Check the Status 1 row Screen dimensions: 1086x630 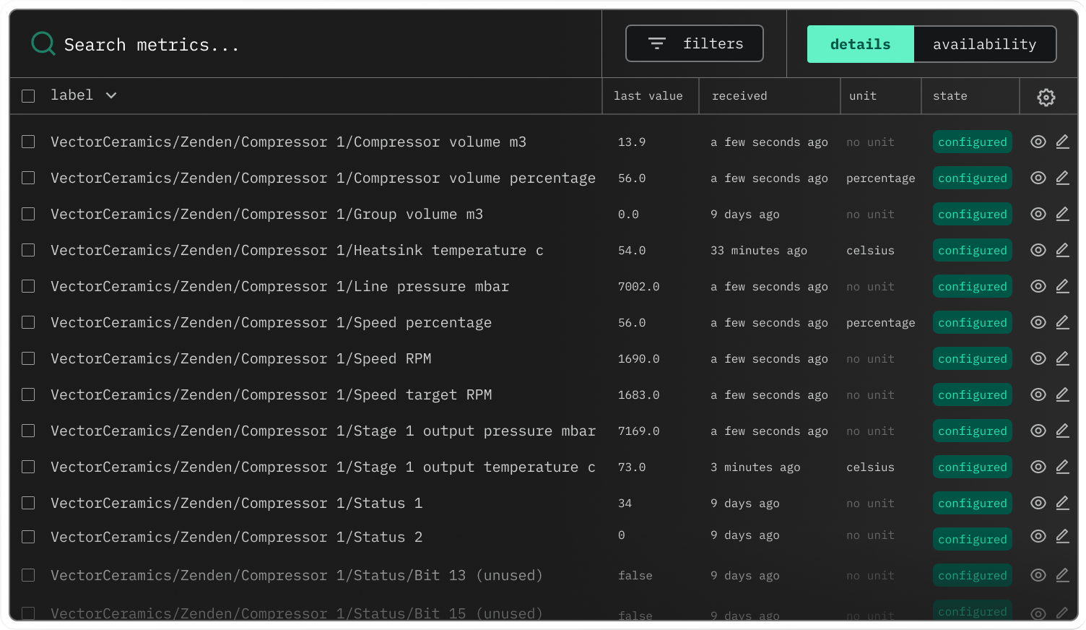pos(28,503)
